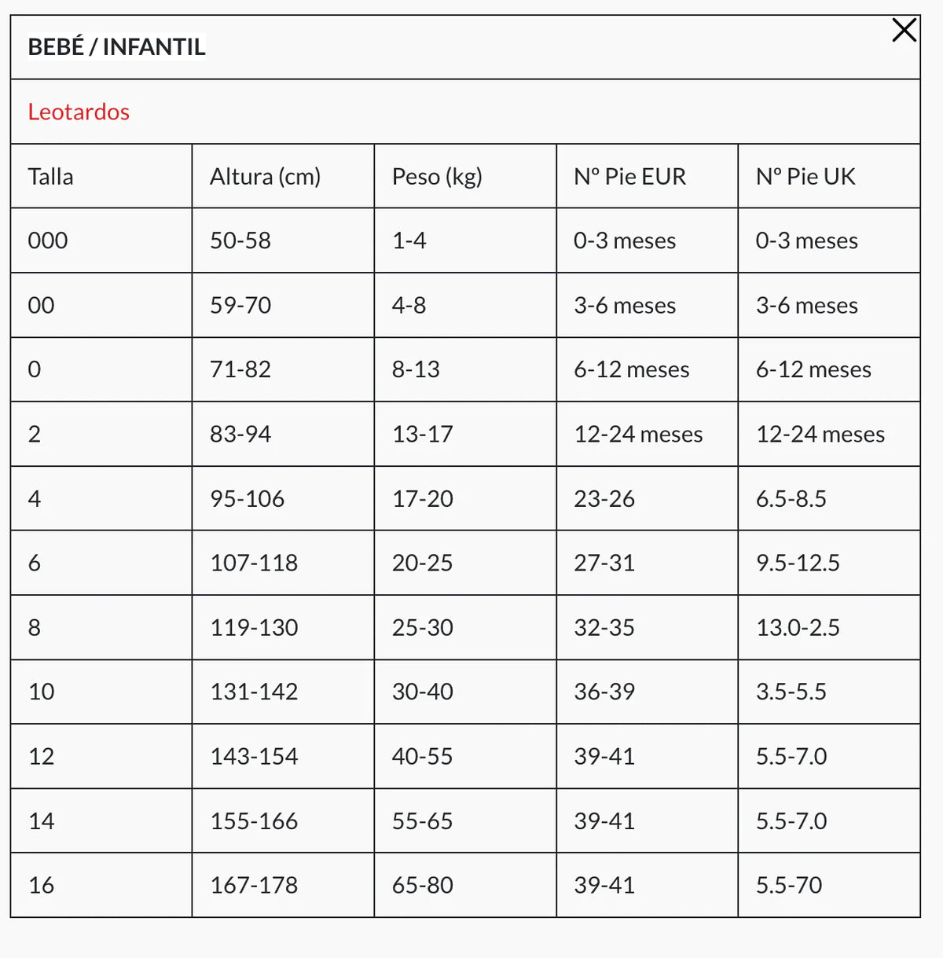Click the 131-142 height cell

[x=254, y=692]
